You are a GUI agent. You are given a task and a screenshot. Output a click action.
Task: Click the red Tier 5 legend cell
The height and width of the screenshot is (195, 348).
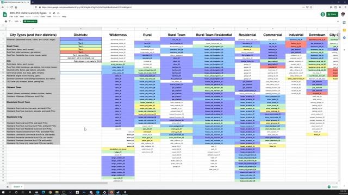[x=81, y=52]
